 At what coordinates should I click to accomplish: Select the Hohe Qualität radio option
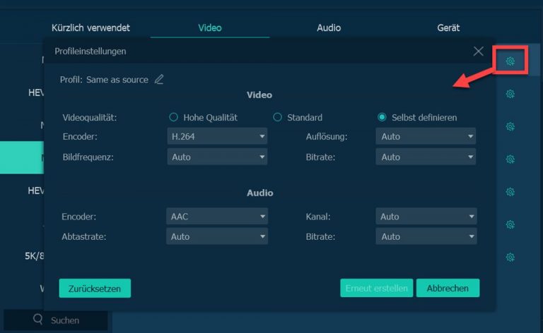tap(173, 117)
